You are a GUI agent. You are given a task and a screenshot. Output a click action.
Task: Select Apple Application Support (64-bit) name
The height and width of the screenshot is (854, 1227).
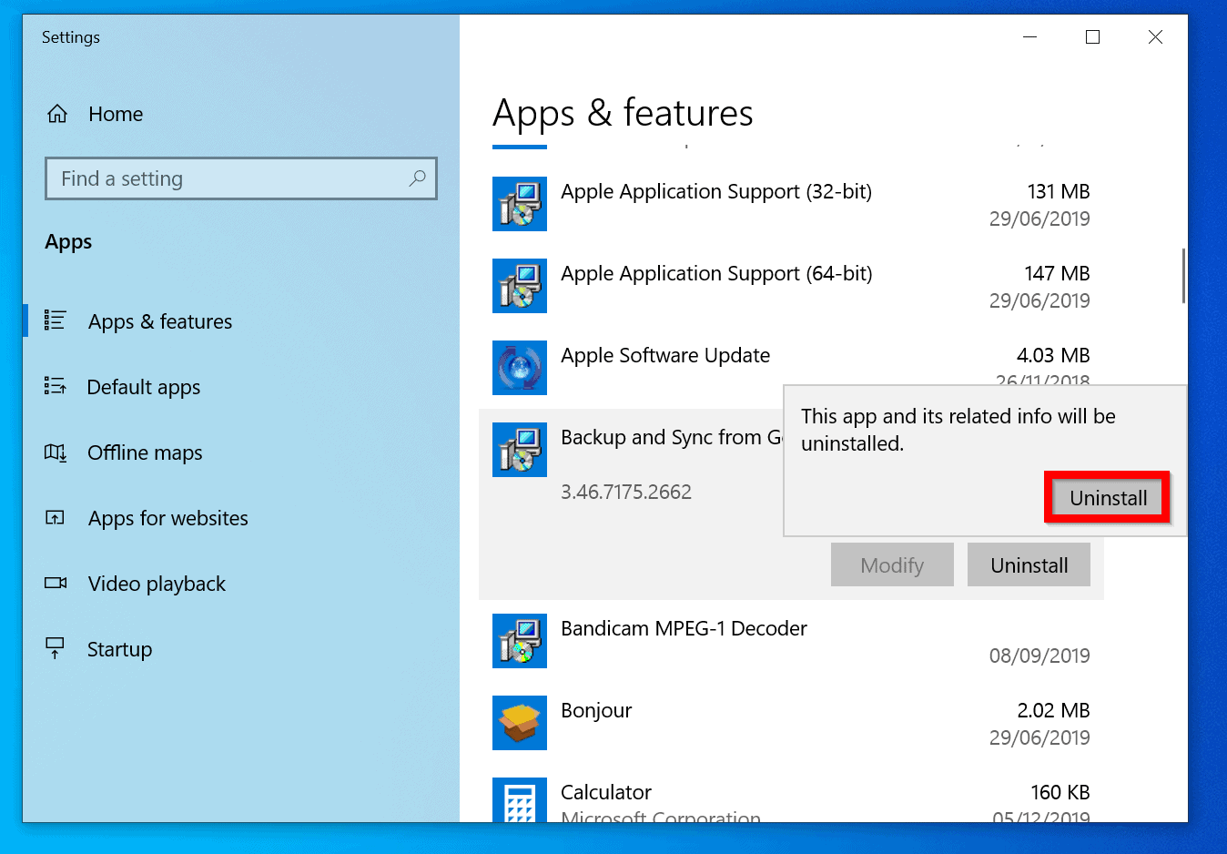(716, 273)
